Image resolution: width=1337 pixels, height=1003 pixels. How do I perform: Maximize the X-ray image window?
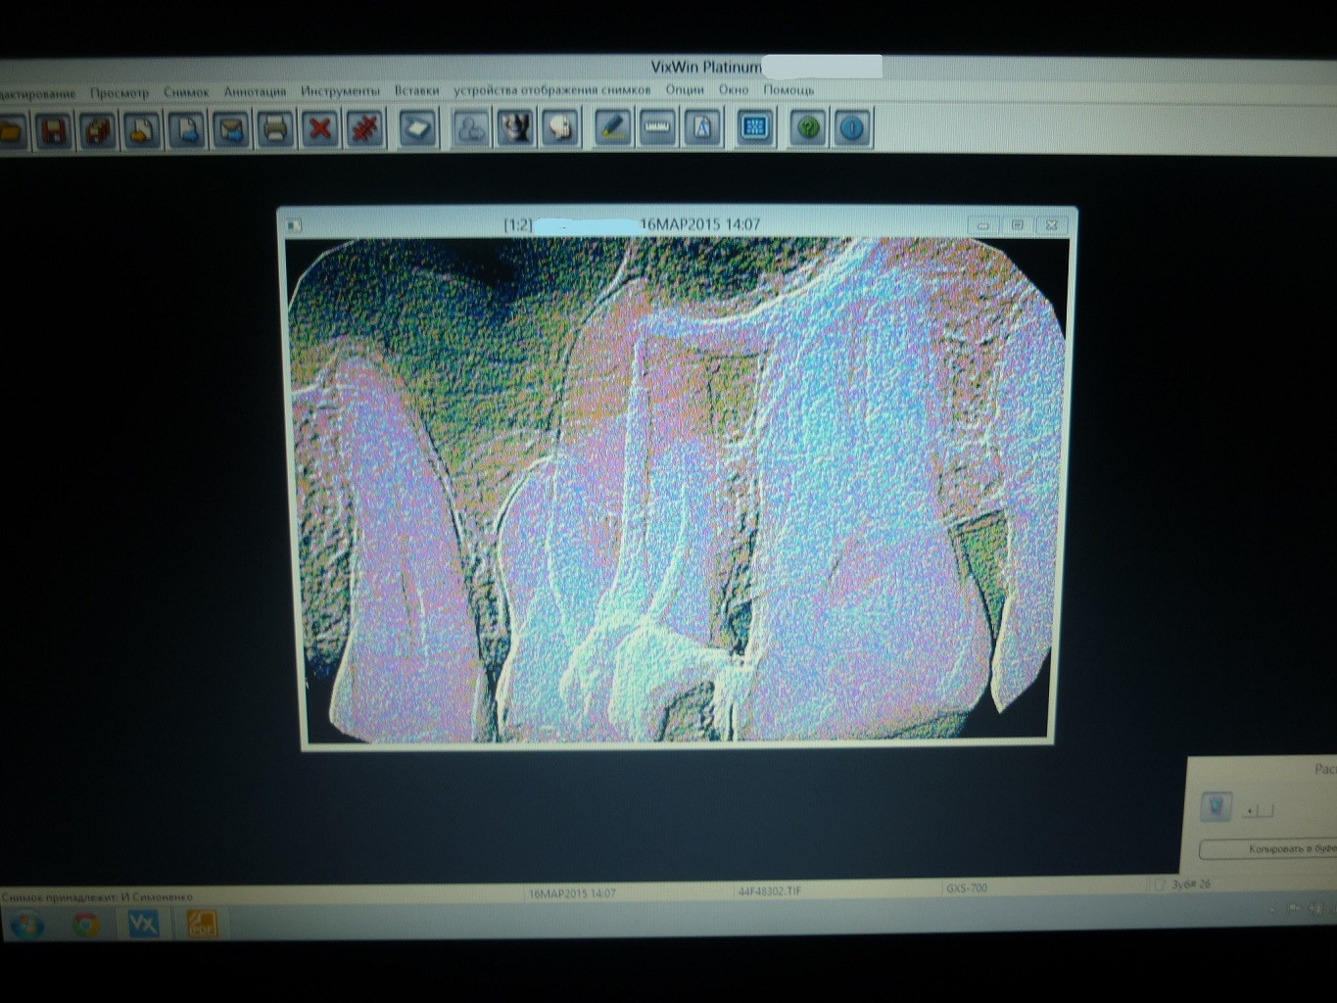point(1017,225)
